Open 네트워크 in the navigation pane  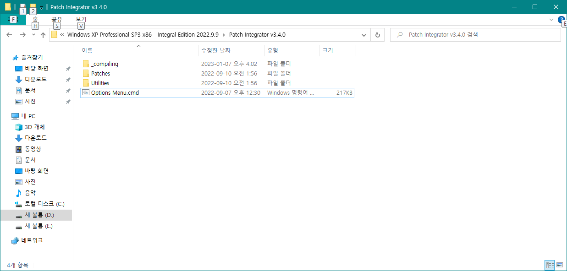pos(32,240)
